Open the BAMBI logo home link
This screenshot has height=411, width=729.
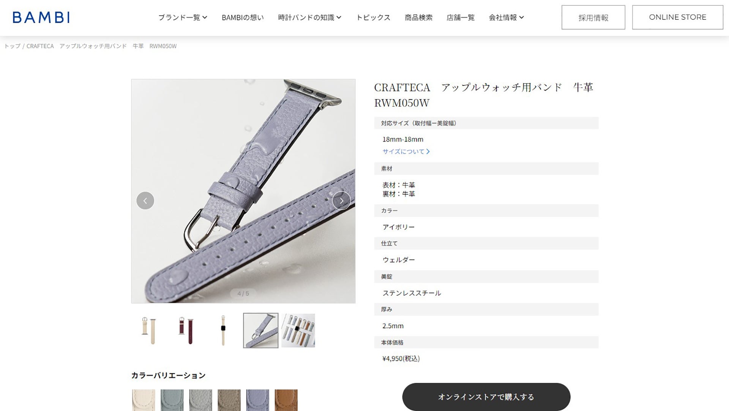pos(41,17)
